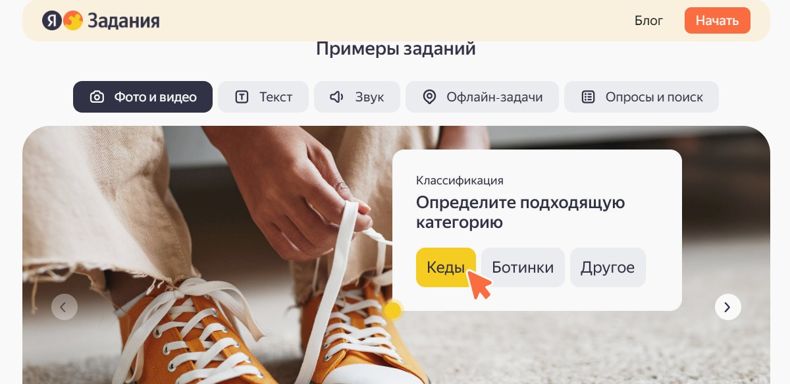Click the orange duck logo icon

pyautogui.click(x=72, y=21)
